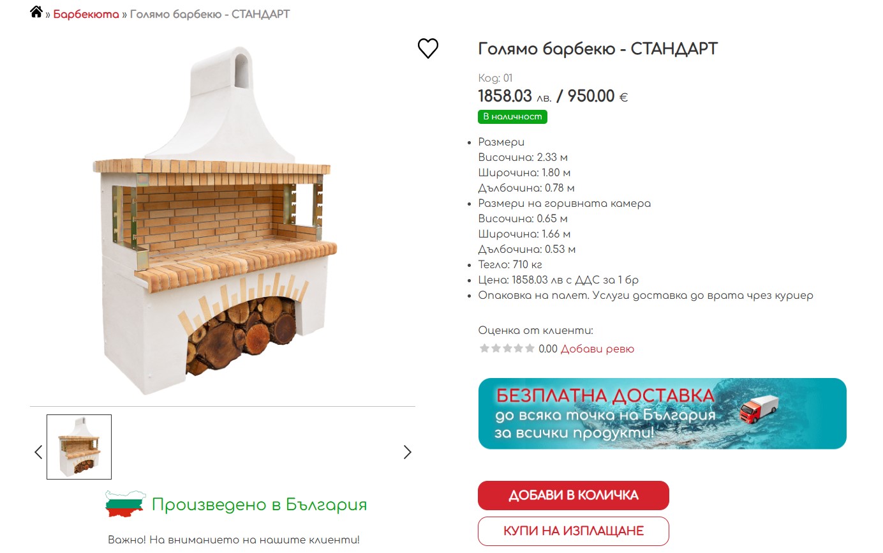Add product to wishlist with heart icon
This screenshot has width=883, height=553.
tap(428, 49)
